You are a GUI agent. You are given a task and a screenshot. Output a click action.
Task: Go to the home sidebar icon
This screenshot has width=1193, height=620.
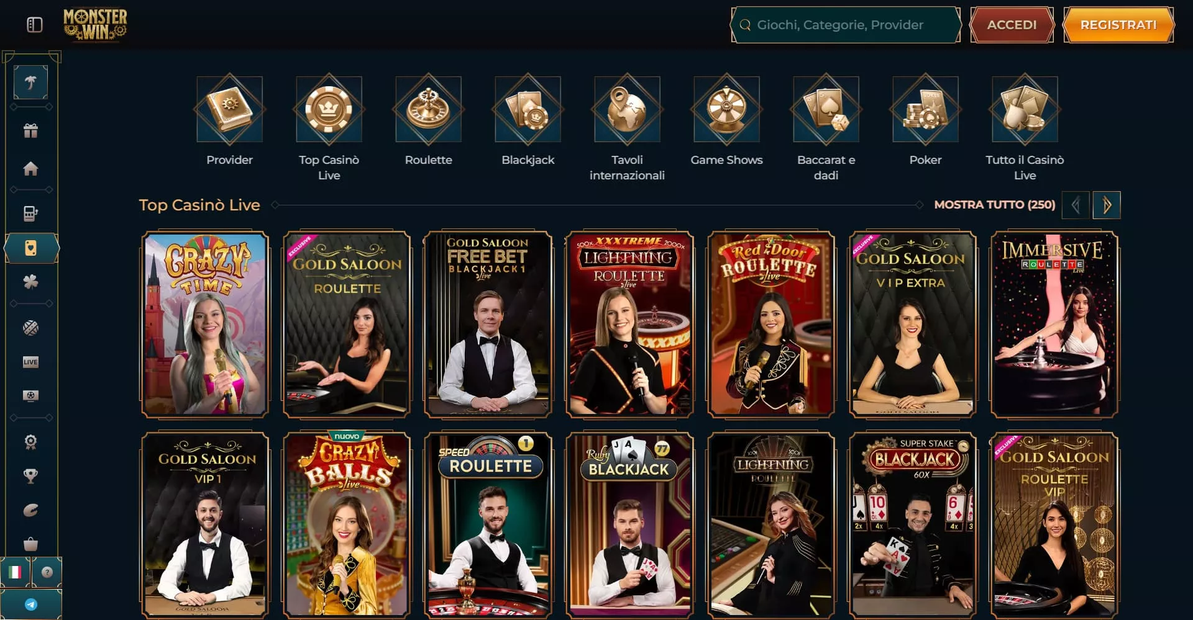coord(30,169)
